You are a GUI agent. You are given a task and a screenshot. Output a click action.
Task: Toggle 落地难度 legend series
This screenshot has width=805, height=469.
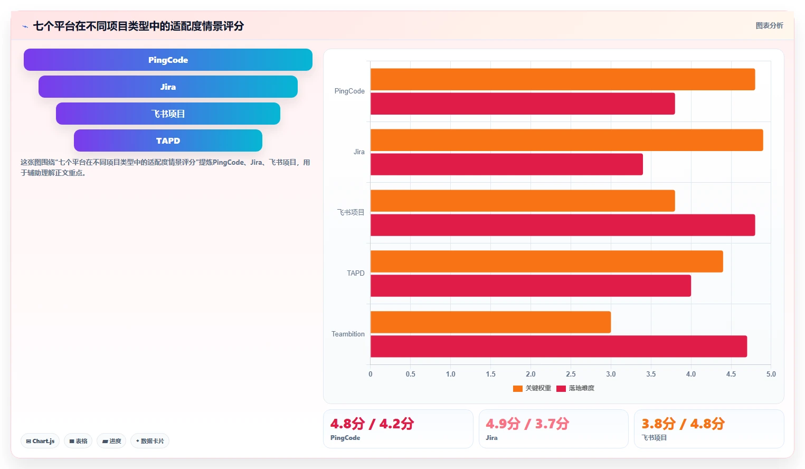[575, 388]
